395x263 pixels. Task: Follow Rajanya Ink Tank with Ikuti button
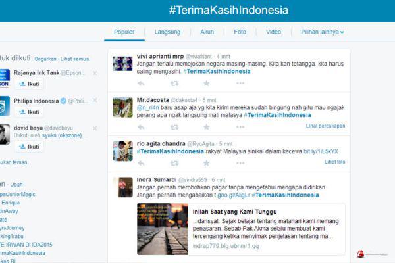(x=29, y=84)
